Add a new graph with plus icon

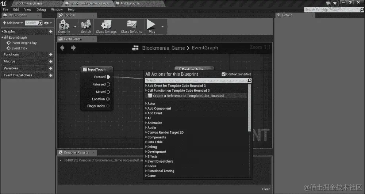51,31
